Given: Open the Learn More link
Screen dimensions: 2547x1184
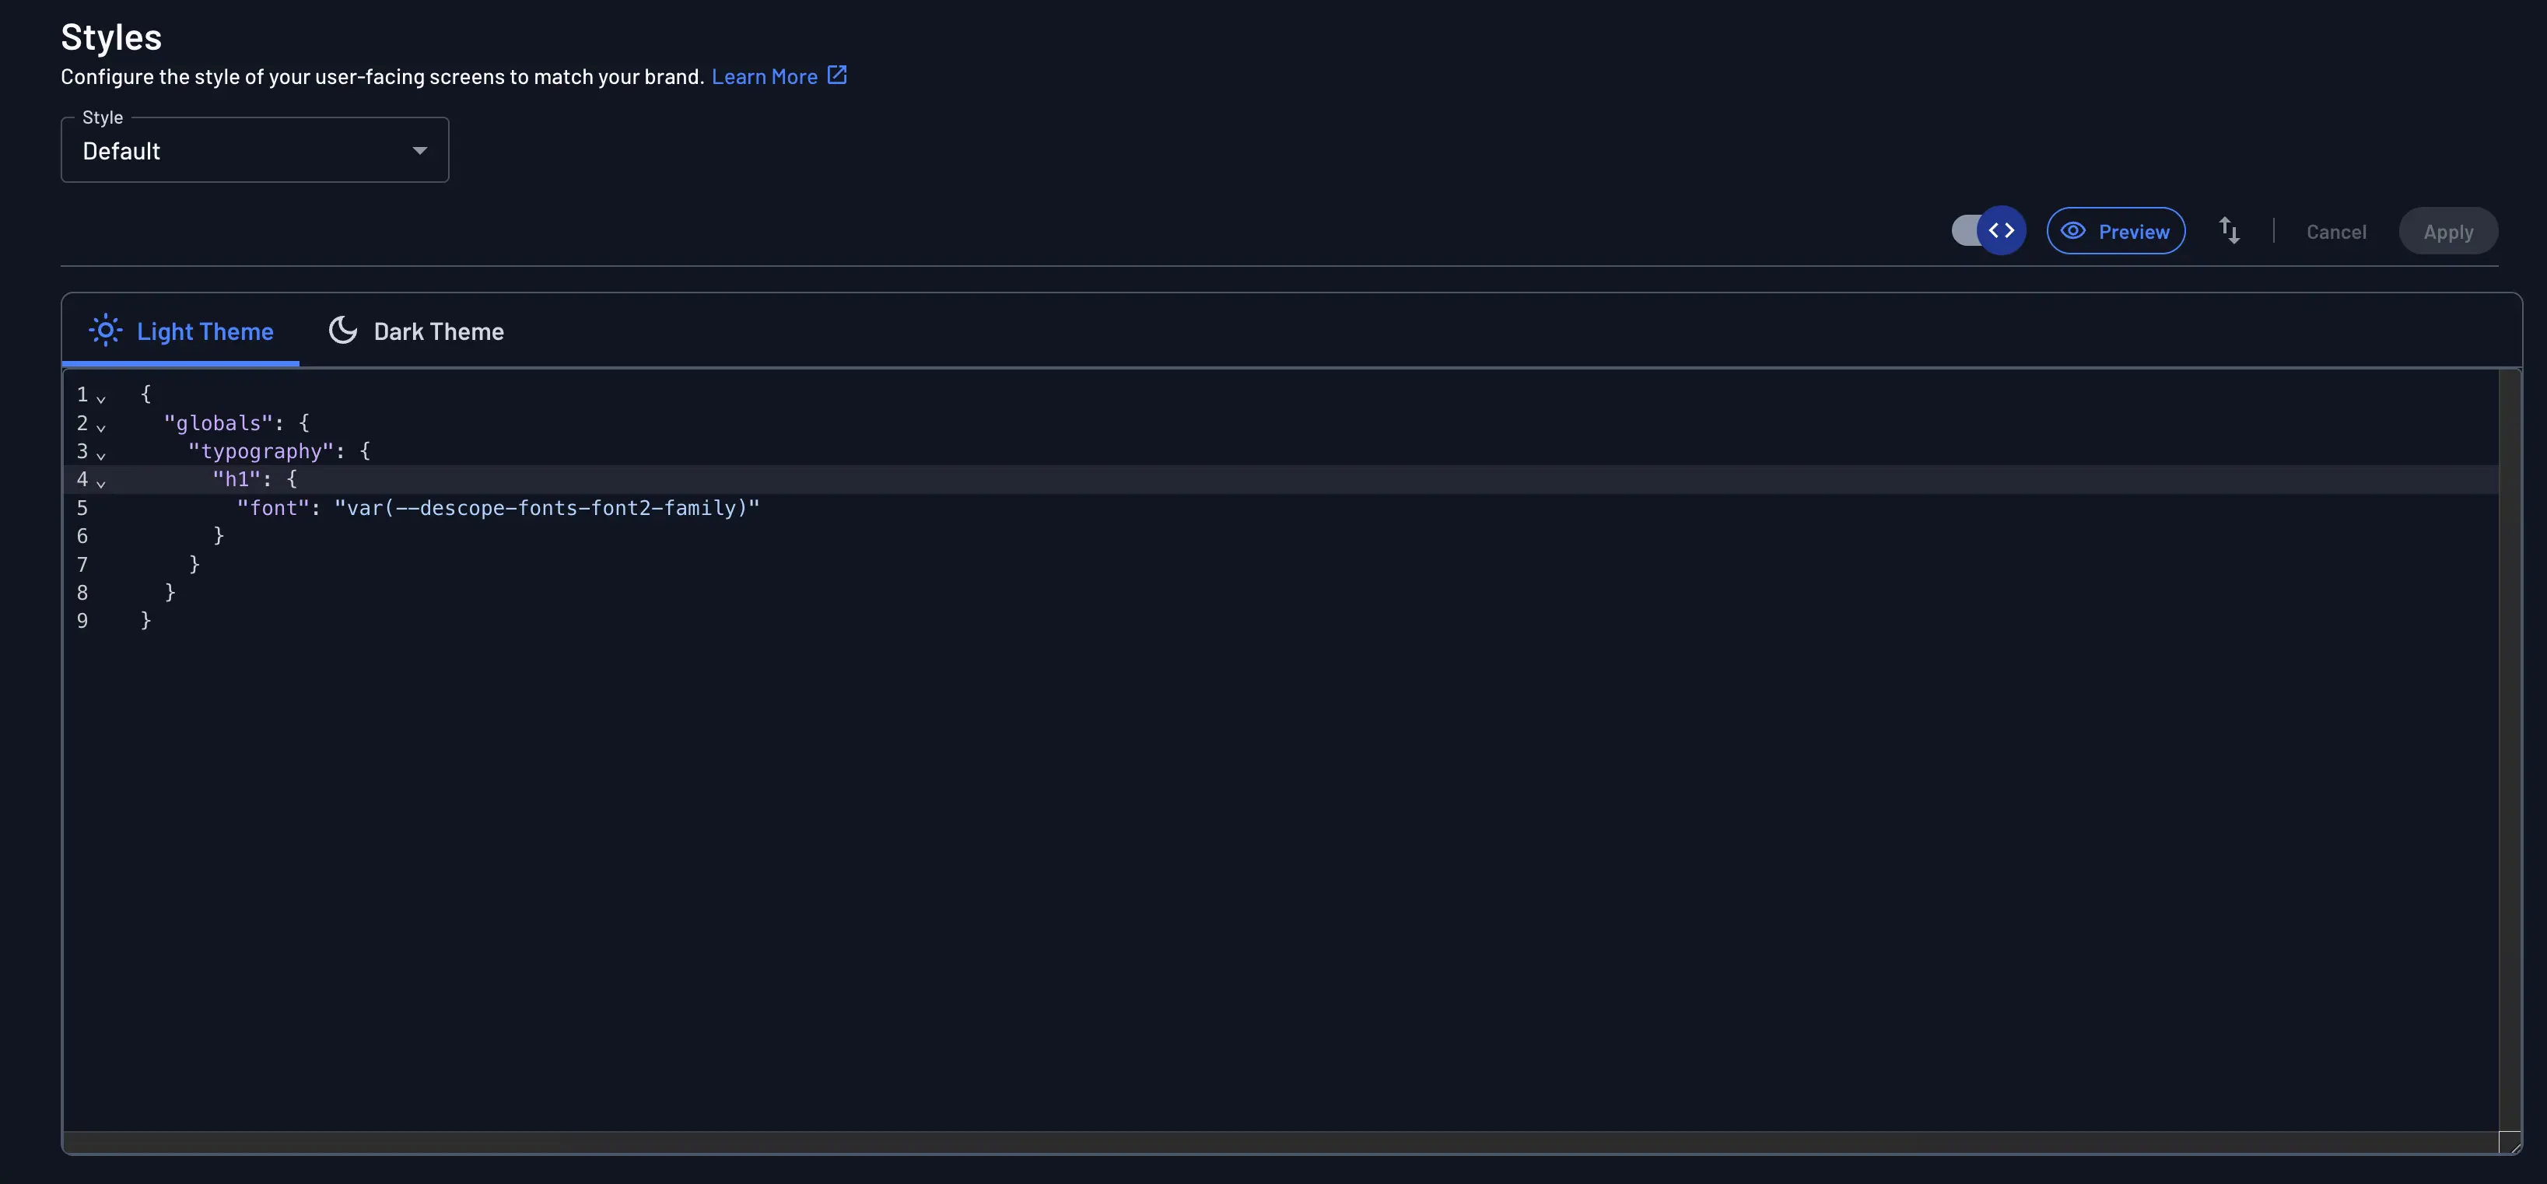Looking at the screenshot, I should 766,75.
